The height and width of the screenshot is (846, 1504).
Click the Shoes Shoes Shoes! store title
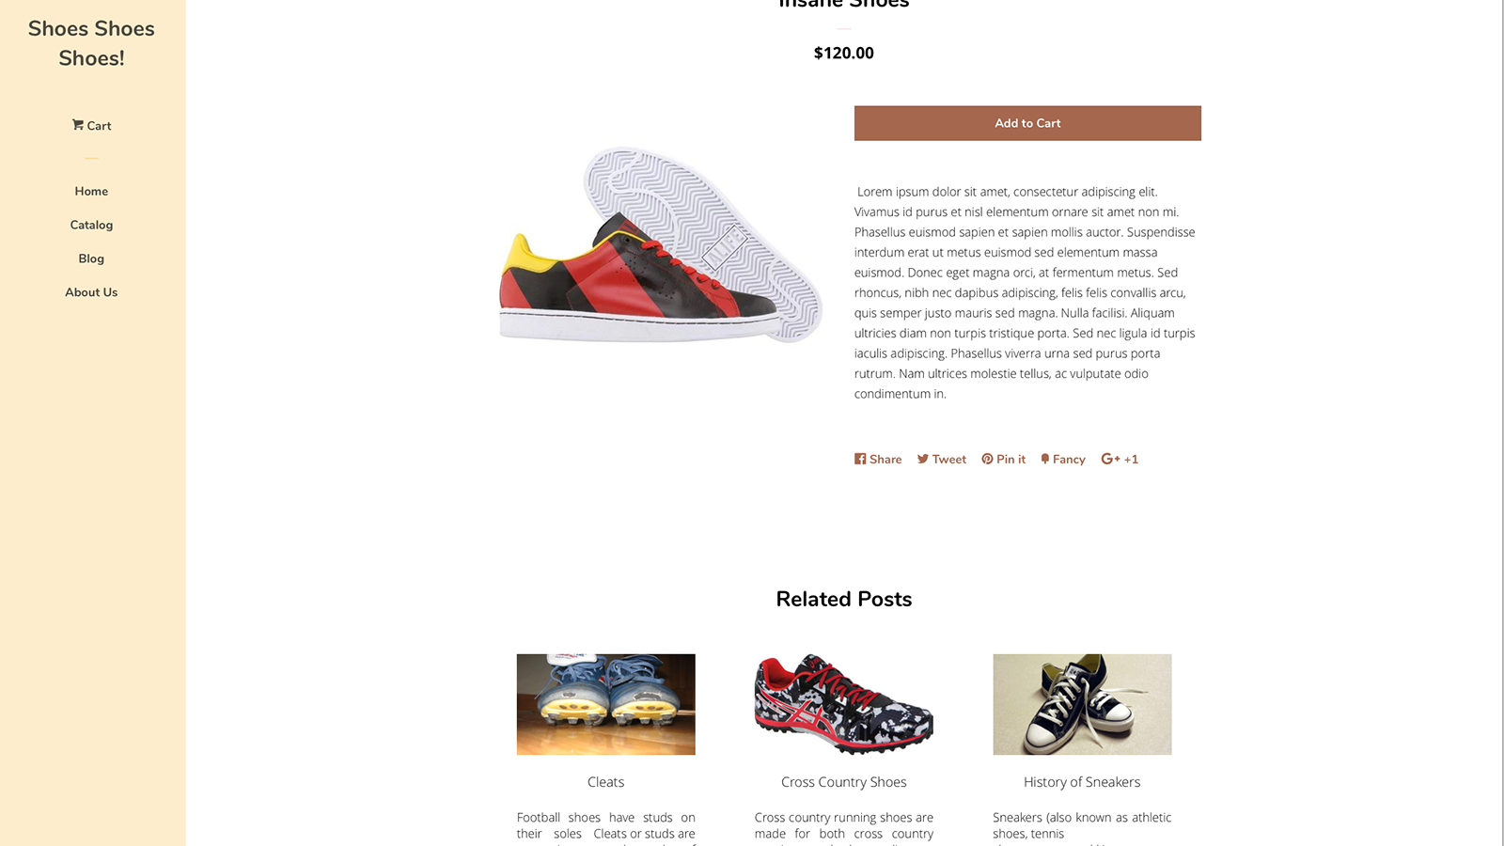pyautogui.click(x=91, y=43)
